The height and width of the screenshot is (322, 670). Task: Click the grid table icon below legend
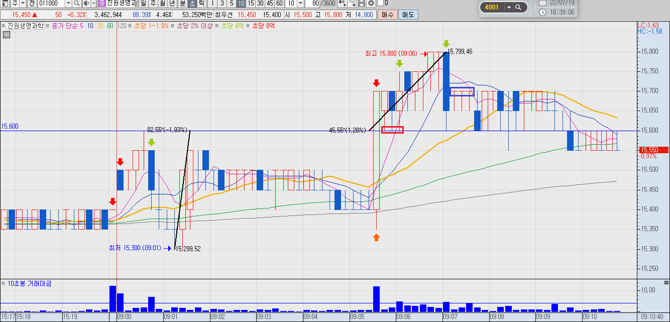(6, 35)
